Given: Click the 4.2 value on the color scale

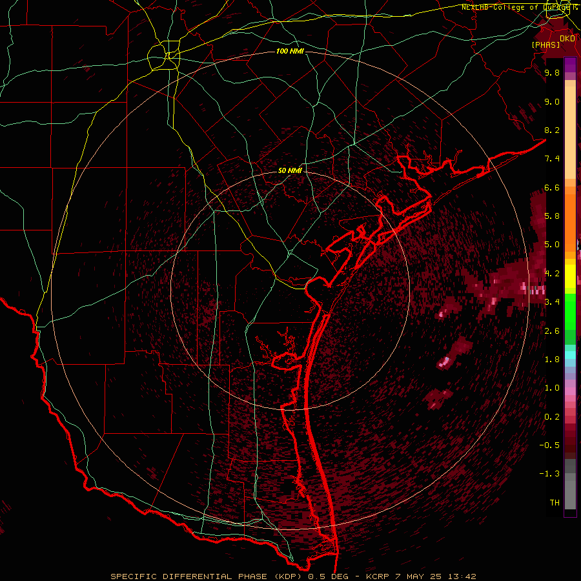Looking at the screenshot, I should coord(552,274).
